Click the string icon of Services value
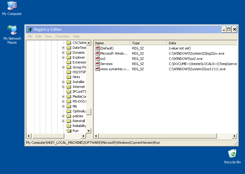245x174 pixels. [97, 63]
